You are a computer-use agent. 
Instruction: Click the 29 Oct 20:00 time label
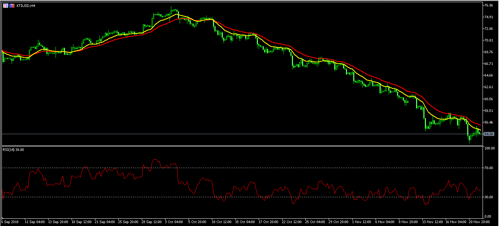point(338,222)
